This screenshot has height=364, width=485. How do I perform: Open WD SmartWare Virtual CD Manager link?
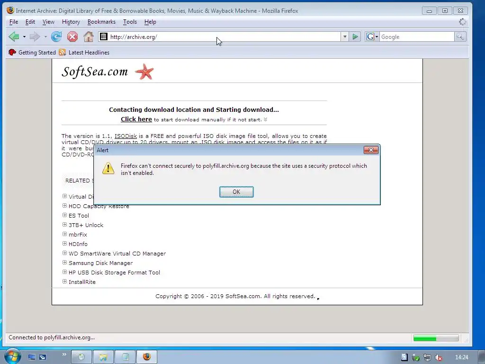[117, 254]
